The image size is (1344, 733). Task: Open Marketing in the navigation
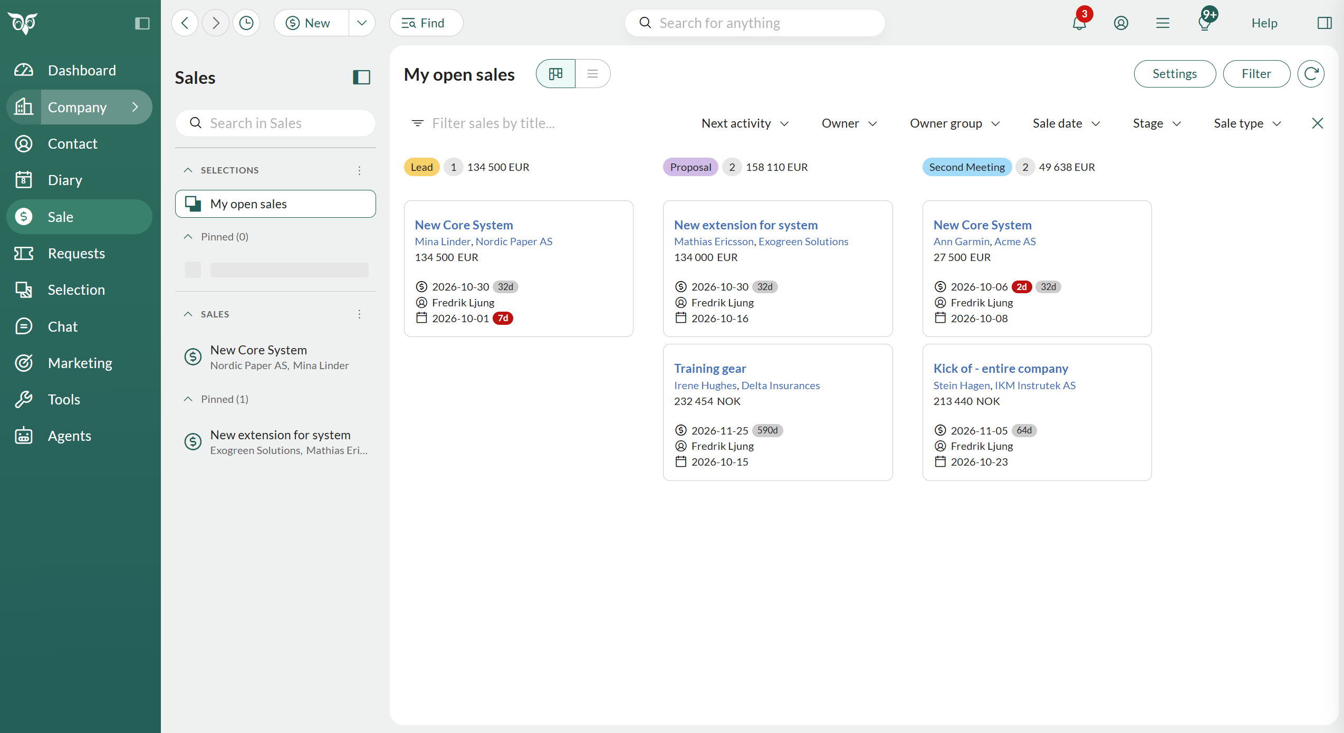tap(79, 363)
